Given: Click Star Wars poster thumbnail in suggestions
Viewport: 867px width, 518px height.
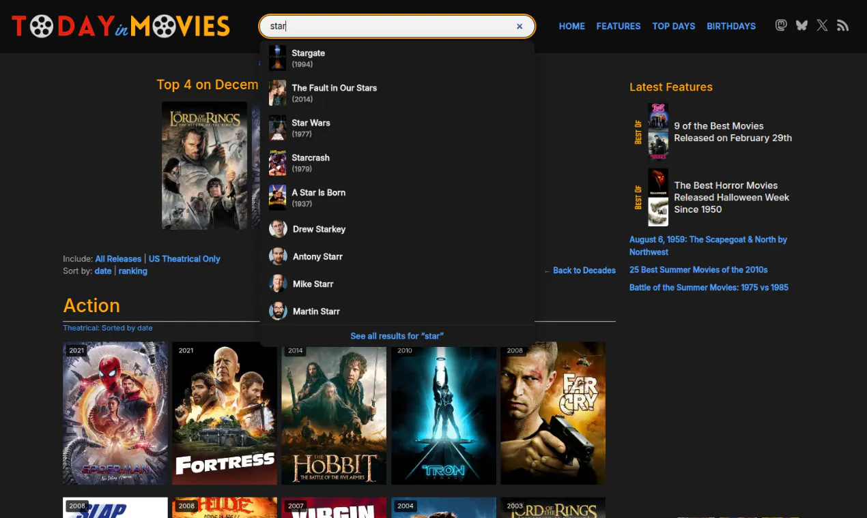Looking at the screenshot, I should pos(277,127).
